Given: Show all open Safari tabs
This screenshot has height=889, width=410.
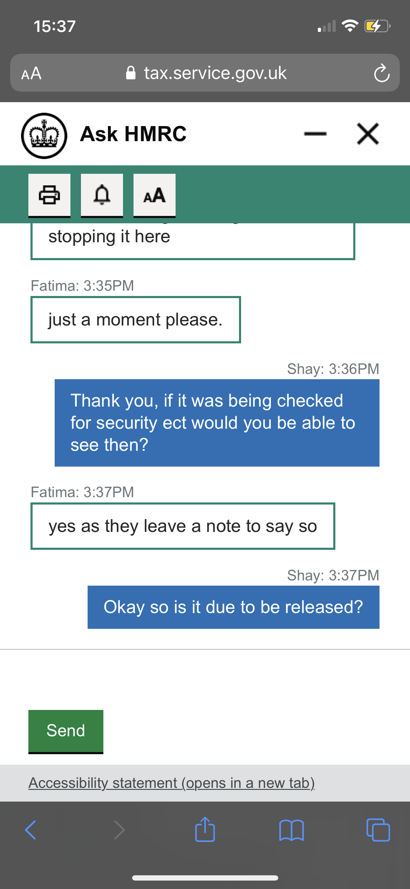Looking at the screenshot, I should pos(378,830).
